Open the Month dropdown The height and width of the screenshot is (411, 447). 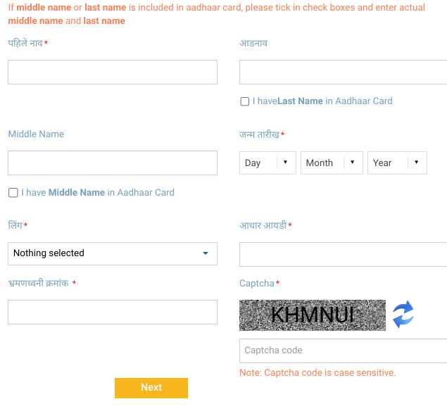point(332,163)
